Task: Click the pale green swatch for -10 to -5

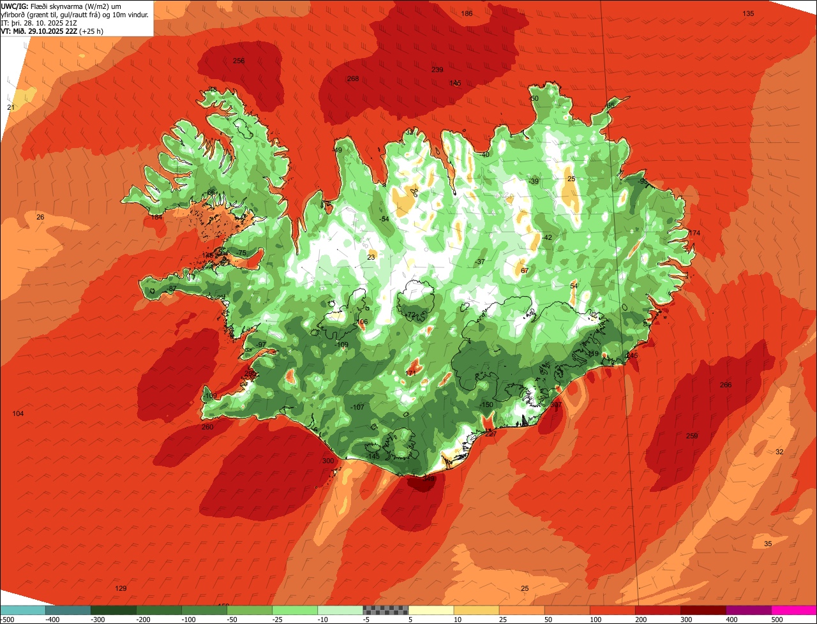Action: (340, 609)
